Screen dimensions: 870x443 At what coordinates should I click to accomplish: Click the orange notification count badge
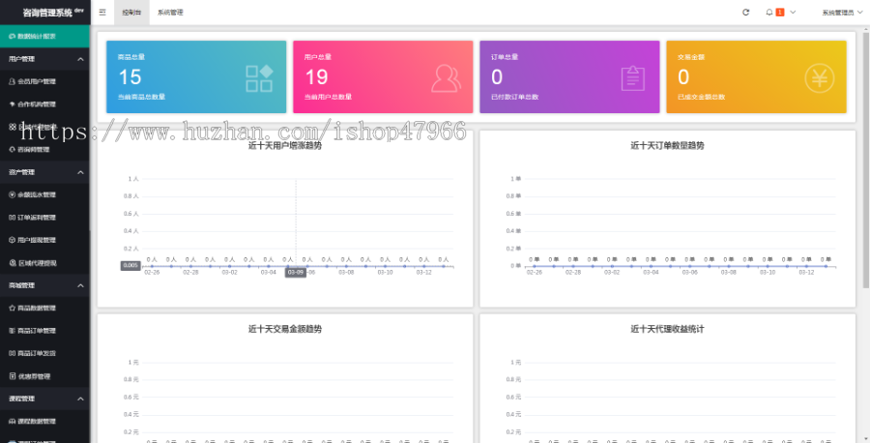click(779, 13)
